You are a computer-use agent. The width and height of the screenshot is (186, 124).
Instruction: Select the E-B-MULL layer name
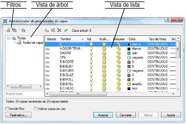66,80
